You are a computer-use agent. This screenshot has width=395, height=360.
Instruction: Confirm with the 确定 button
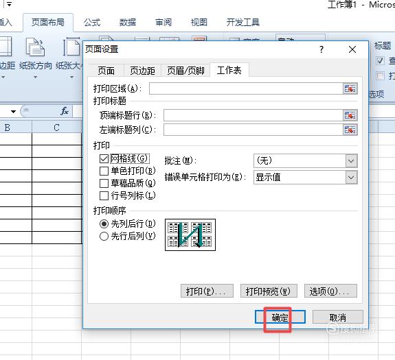click(280, 317)
